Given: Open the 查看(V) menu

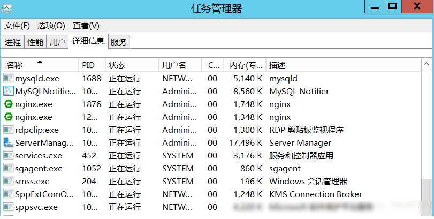Looking at the screenshot, I should (x=86, y=26).
